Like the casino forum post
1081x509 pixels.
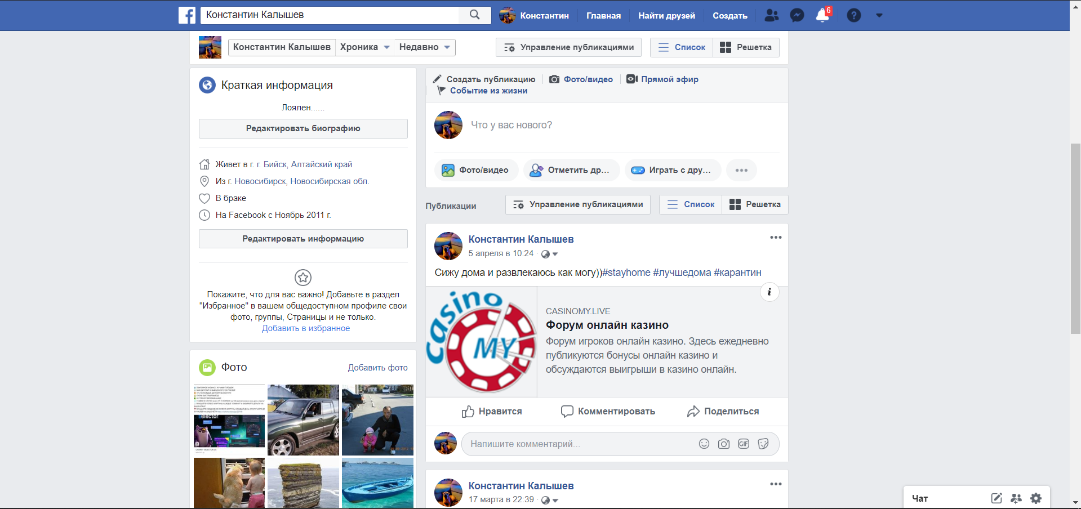tap(492, 412)
